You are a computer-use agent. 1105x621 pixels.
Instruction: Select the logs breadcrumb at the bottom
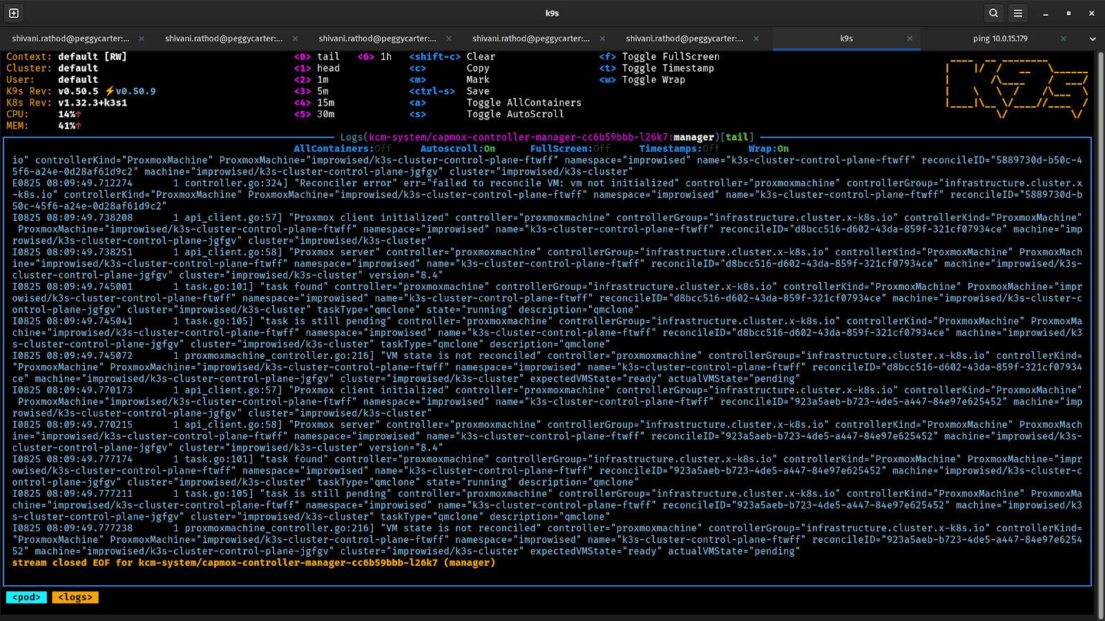pos(75,597)
